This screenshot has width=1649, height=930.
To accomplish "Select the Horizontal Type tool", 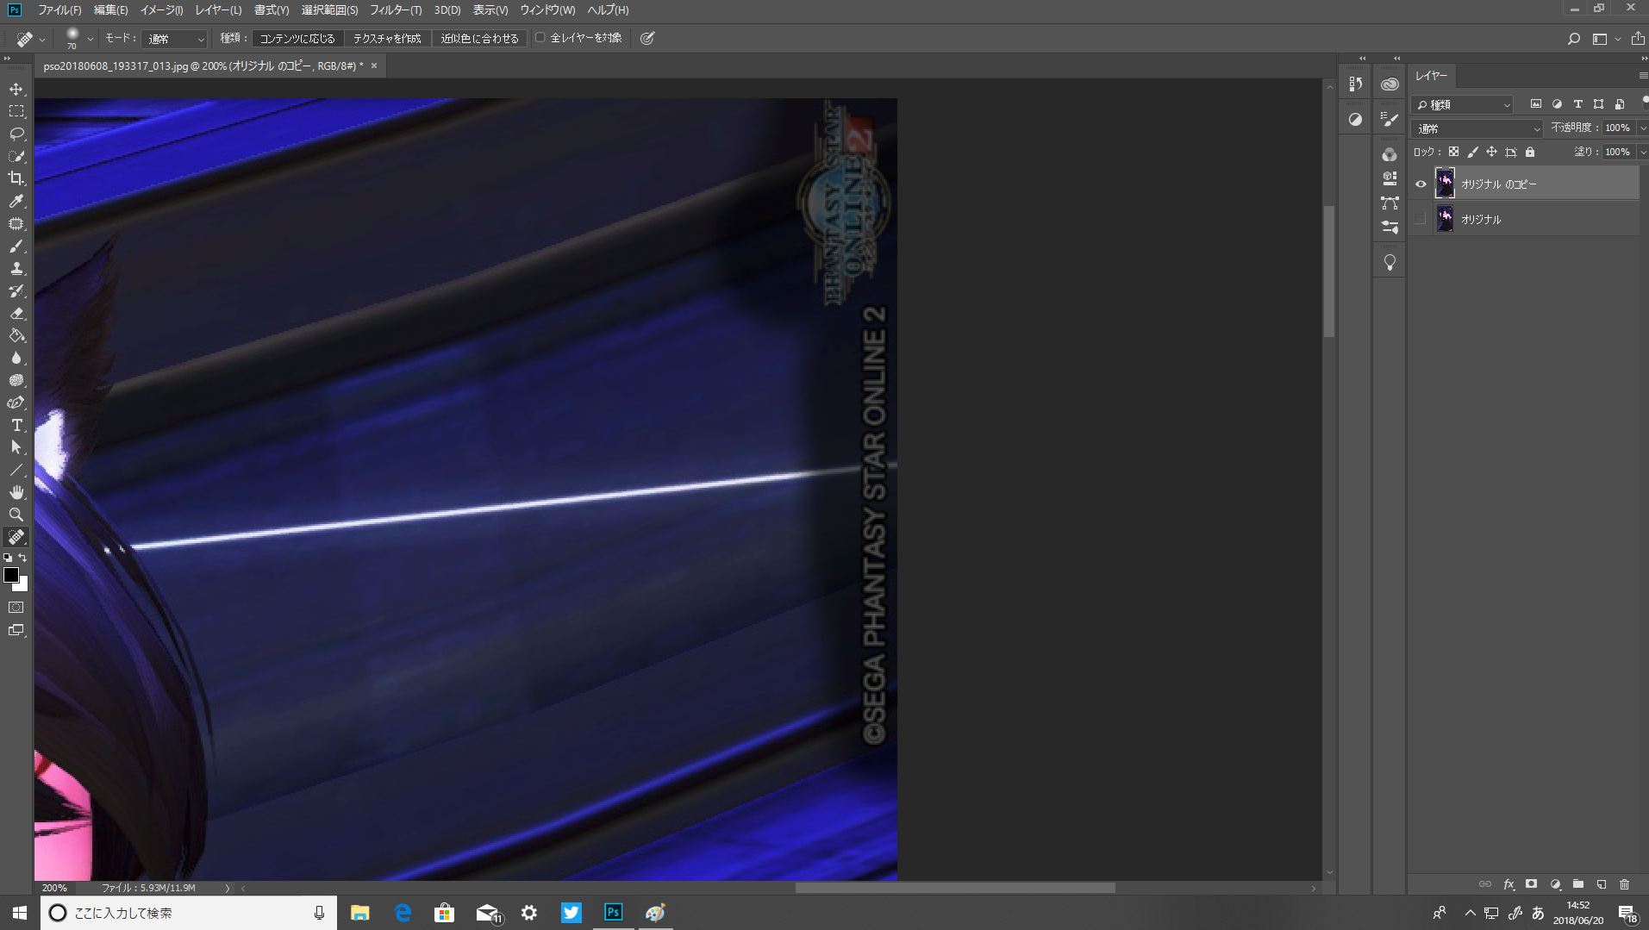I will pyautogui.click(x=16, y=426).
